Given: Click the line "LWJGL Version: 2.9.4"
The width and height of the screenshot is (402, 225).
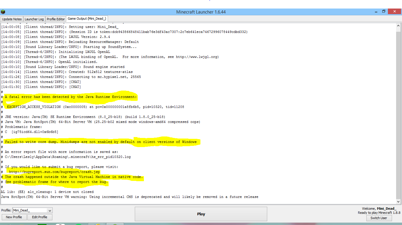Looking at the screenshot, I should [x=56, y=37].
